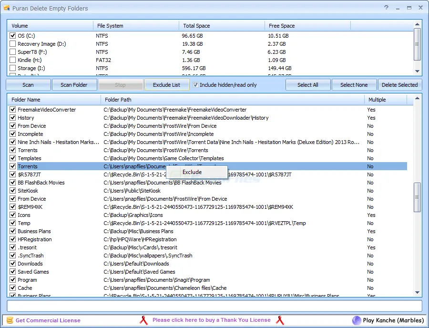Select the Cache folder row
The height and width of the screenshot is (328, 429).
tap(208, 288)
